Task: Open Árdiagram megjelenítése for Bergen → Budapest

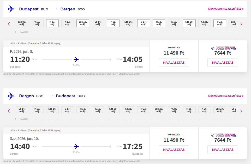Action: tap(225, 96)
